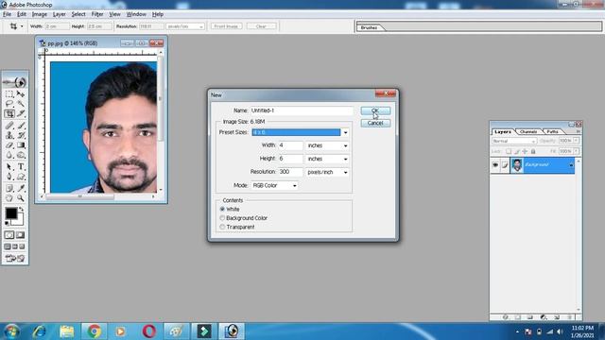This screenshot has width=605, height=340.
Task: Select the Brush tool
Action: 21,126
